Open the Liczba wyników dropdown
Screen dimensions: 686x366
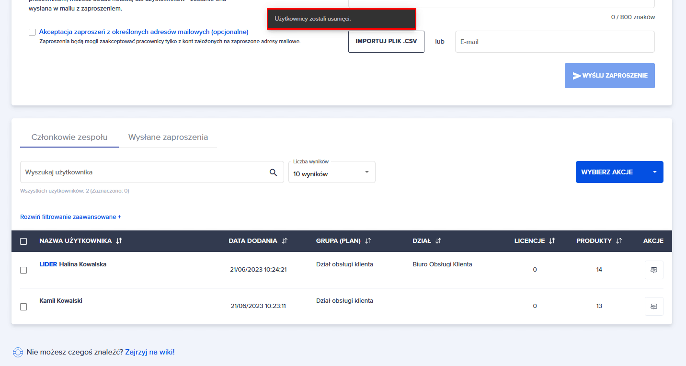(332, 172)
